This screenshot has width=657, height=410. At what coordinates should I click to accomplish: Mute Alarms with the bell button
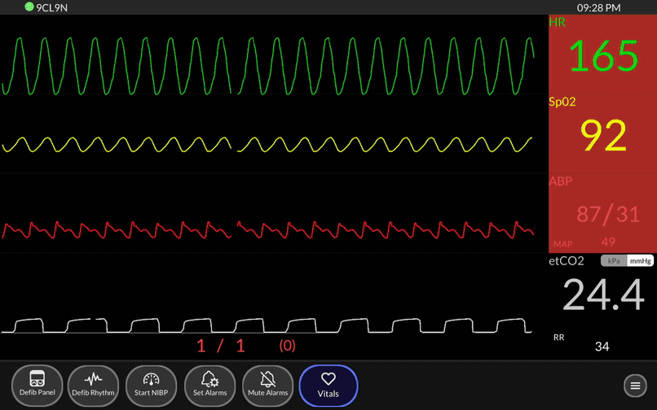[x=267, y=386]
